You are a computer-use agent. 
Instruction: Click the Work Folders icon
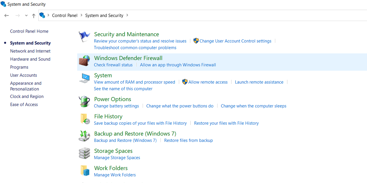click(84, 170)
